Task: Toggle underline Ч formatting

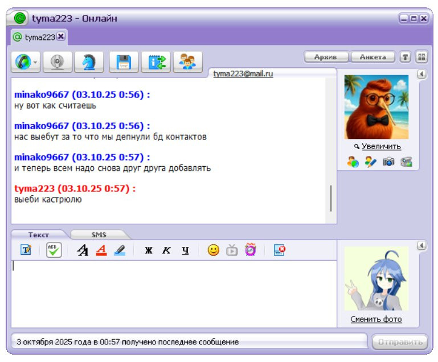Action: click(x=185, y=250)
